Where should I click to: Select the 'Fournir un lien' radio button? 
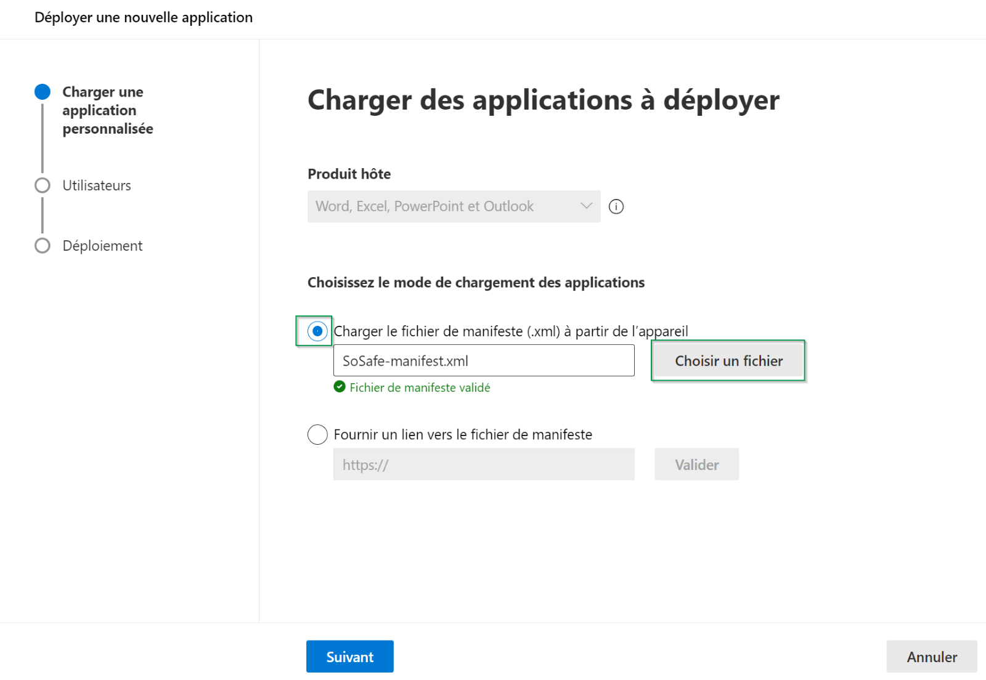coord(317,434)
